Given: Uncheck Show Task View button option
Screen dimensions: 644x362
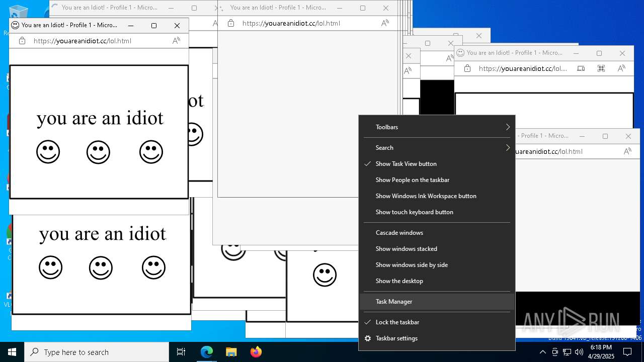Looking at the screenshot, I should tap(437, 164).
